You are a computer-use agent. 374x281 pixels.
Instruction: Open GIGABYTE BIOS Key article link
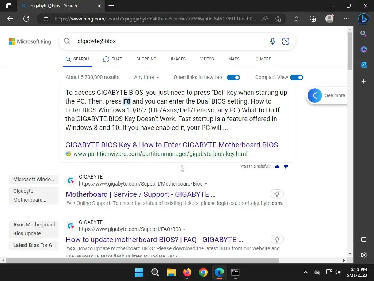click(x=172, y=145)
